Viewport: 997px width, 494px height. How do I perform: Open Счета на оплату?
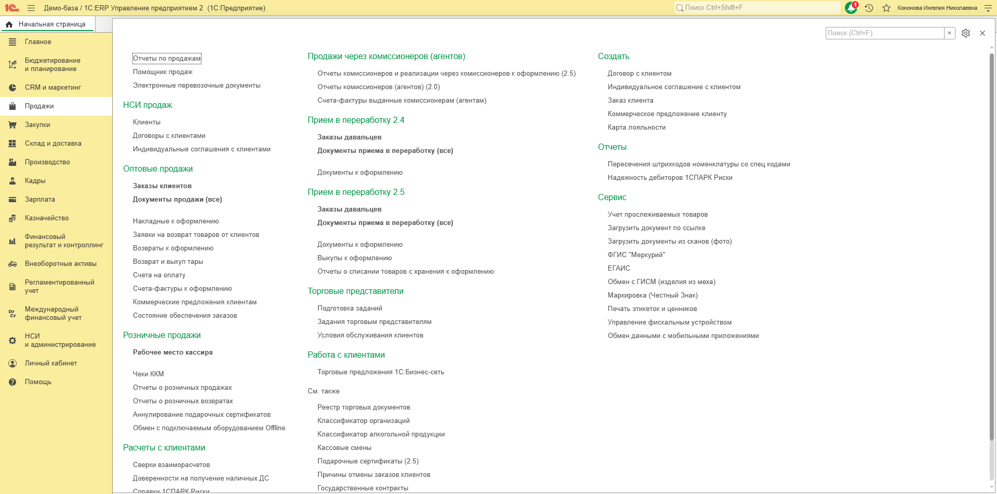coord(159,275)
